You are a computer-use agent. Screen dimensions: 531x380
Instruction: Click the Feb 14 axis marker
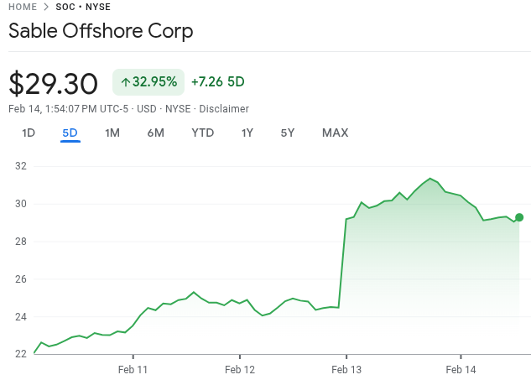(461, 369)
